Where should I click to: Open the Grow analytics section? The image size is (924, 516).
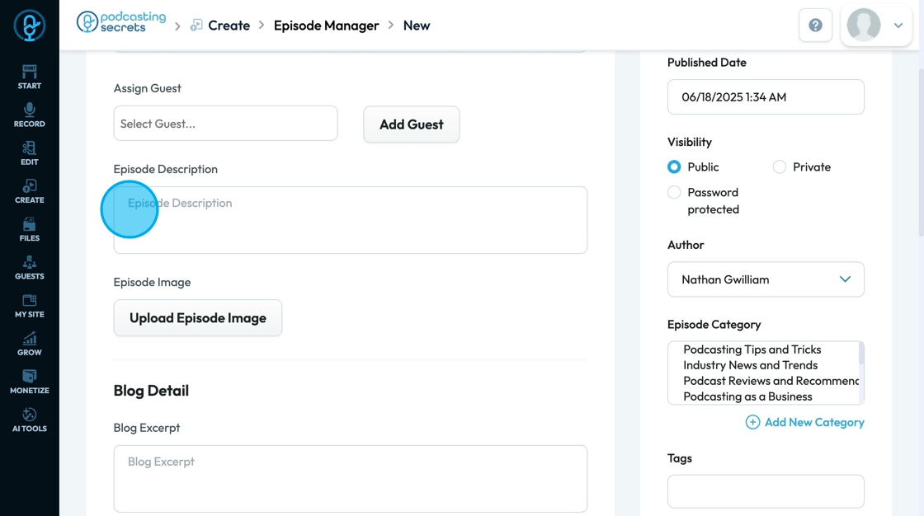tap(29, 344)
